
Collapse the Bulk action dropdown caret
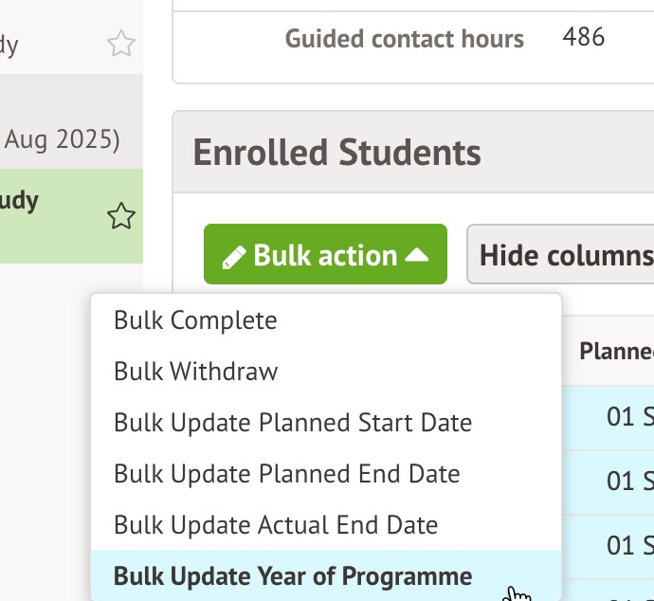417,255
